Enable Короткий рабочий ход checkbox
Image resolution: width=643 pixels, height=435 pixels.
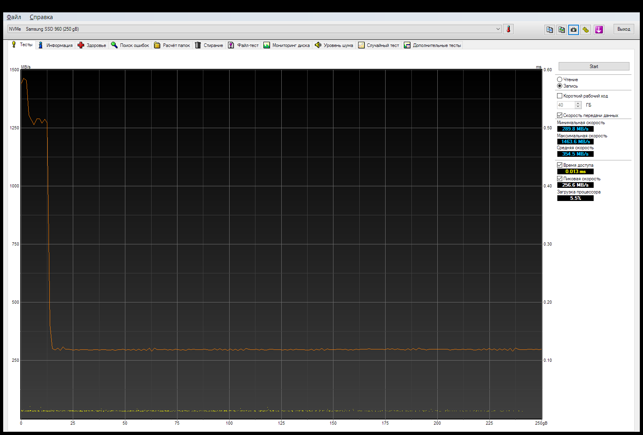click(x=559, y=96)
